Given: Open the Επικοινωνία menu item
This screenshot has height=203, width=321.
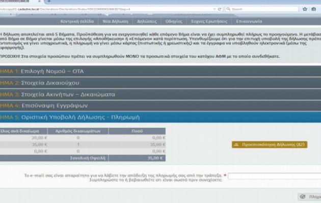Looking at the screenshot, I should [x=249, y=21].
